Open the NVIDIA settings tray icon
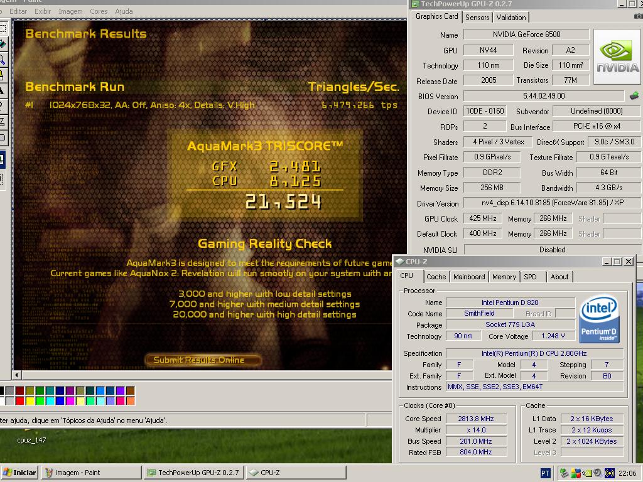 coord(587,473)
